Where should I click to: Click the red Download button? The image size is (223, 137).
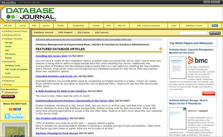pyautogui.click(x=209, y=93)
